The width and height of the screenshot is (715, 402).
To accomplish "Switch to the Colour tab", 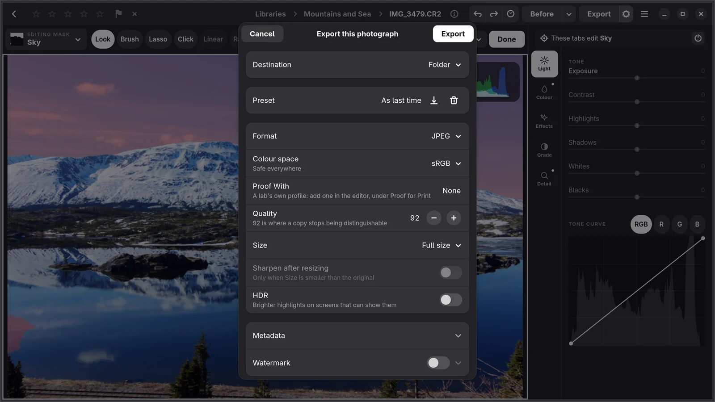I will [544, 92].
